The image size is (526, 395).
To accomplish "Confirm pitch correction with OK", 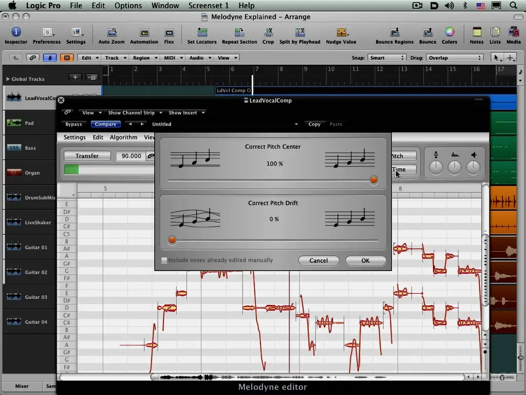I will click(365, 260).
